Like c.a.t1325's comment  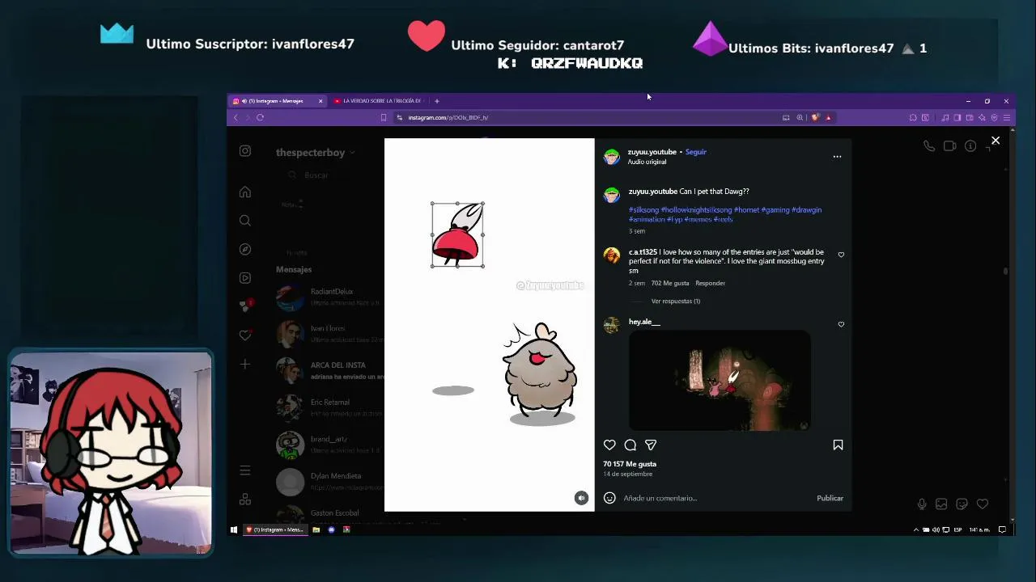coord(841,255)
